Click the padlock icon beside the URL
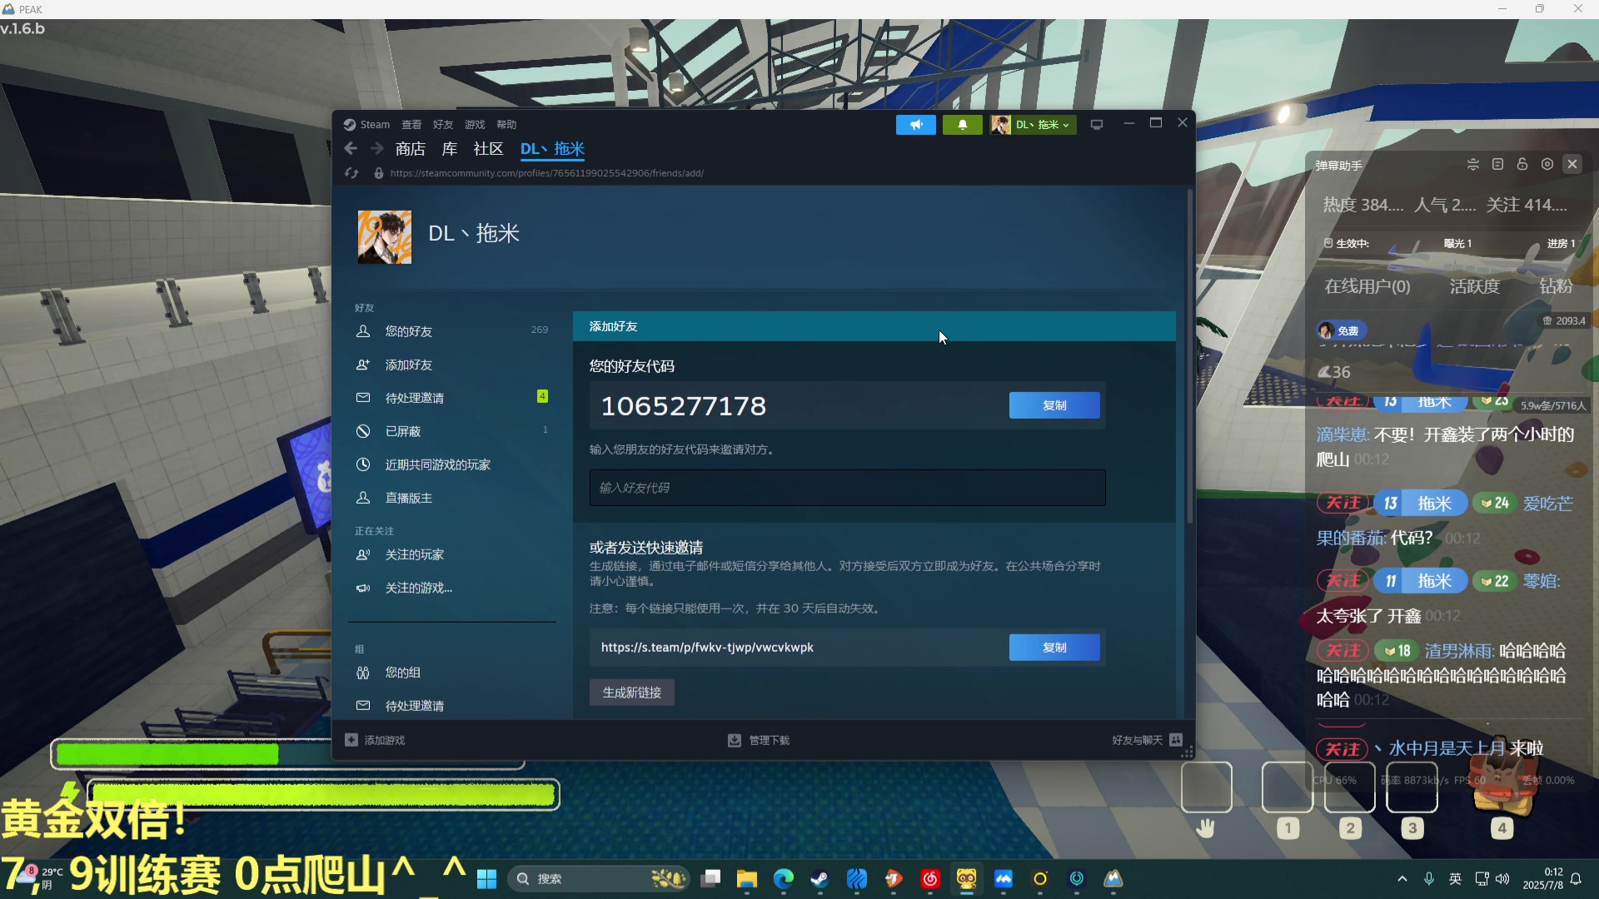1599x899 pixels. [x=379, y=173]
